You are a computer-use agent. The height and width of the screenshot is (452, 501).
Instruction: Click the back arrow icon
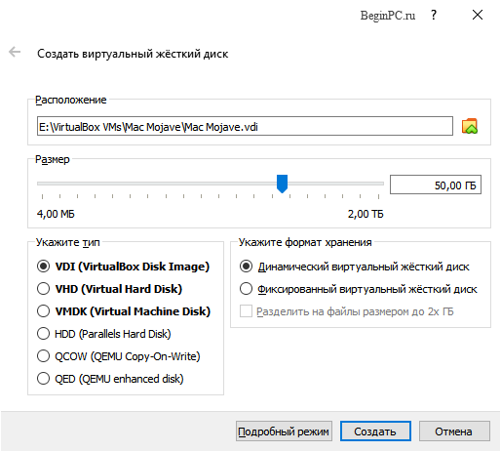click(x=15, y=52)
